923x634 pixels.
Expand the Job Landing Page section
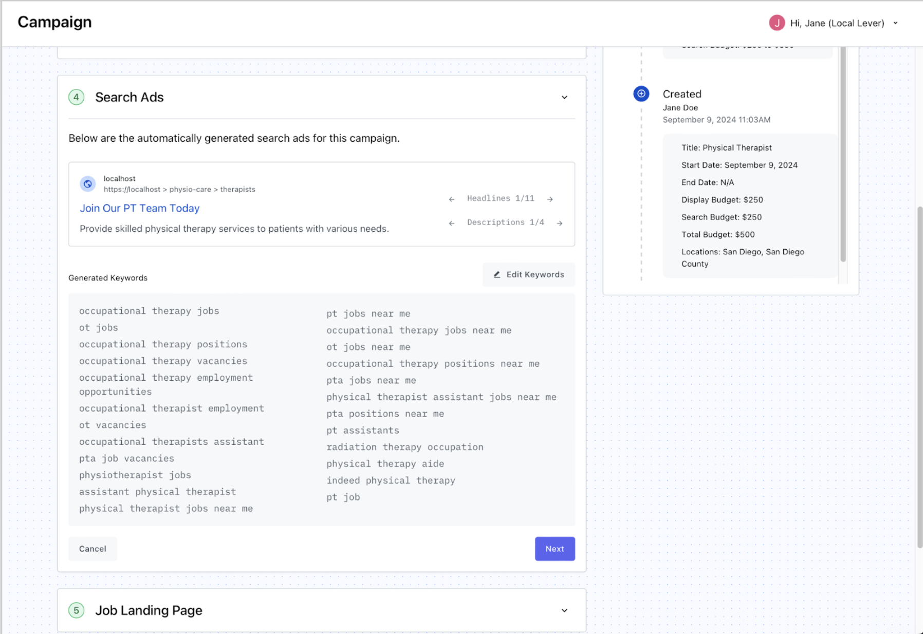pyautogui.click(x=564, y=610)
